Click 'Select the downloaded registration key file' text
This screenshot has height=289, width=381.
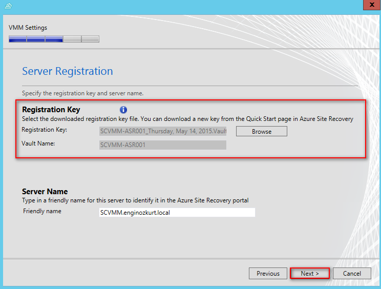(x=187, y=119)
